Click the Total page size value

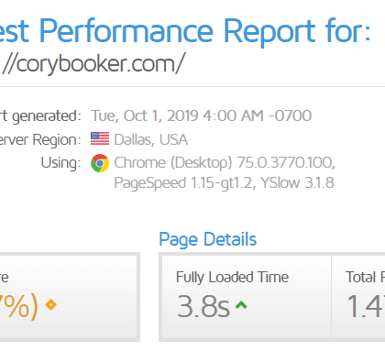(x=365, y=306)
